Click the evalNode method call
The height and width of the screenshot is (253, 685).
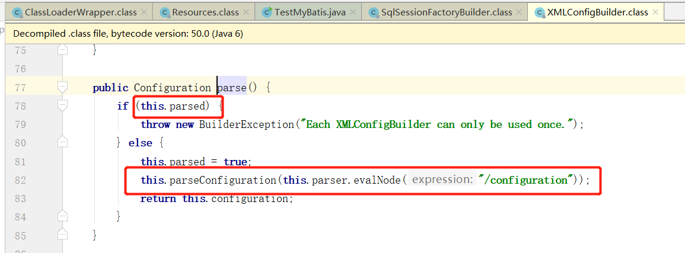377,180
